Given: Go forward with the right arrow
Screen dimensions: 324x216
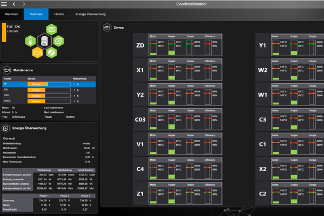Looking at the screenshot, I should pyautogui.click(x=24, y=4).
